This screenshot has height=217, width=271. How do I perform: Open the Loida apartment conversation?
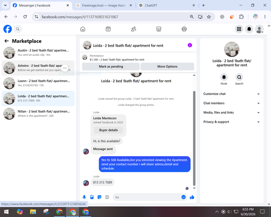38,98
